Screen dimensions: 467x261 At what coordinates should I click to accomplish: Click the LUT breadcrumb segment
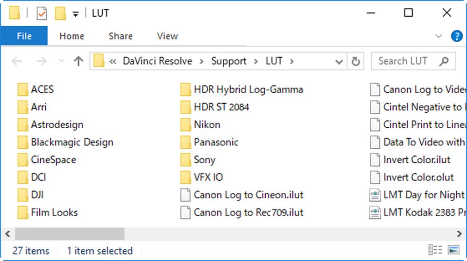(x=274, y=61)
